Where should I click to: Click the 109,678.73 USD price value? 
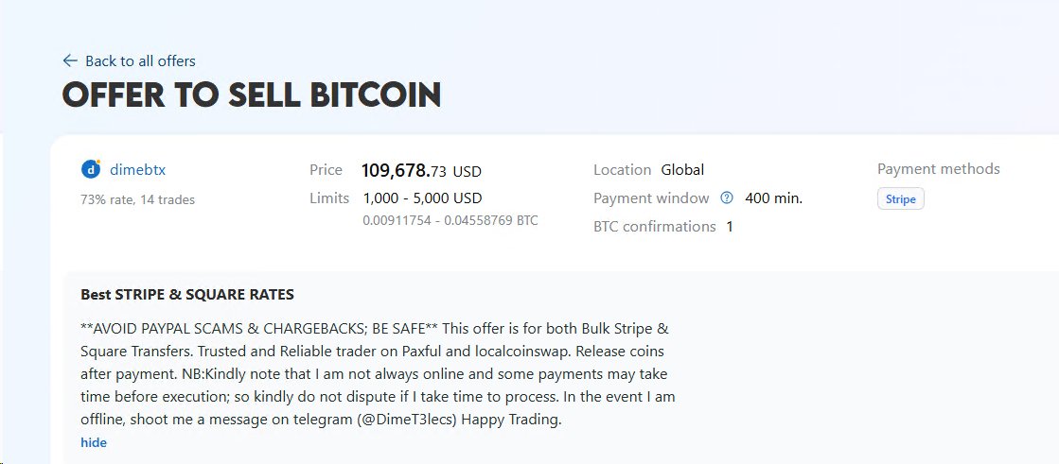coord(421,171)
